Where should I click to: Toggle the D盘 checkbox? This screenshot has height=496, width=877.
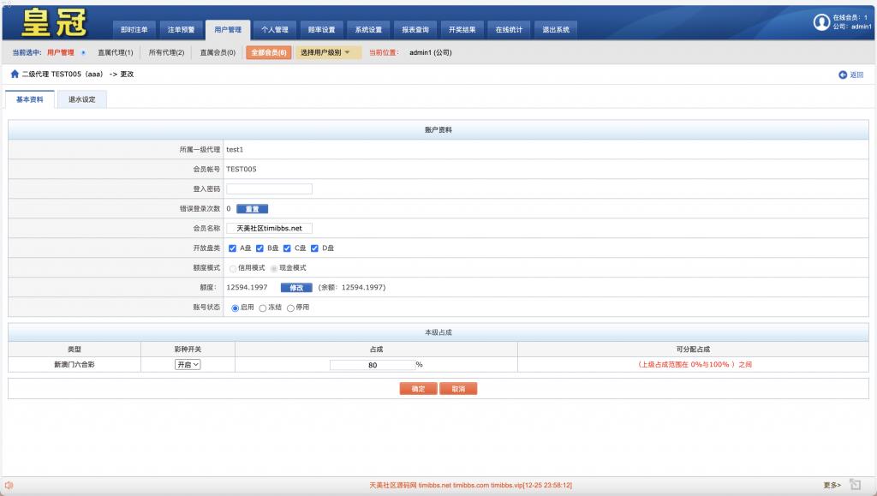tap(314, 248)
